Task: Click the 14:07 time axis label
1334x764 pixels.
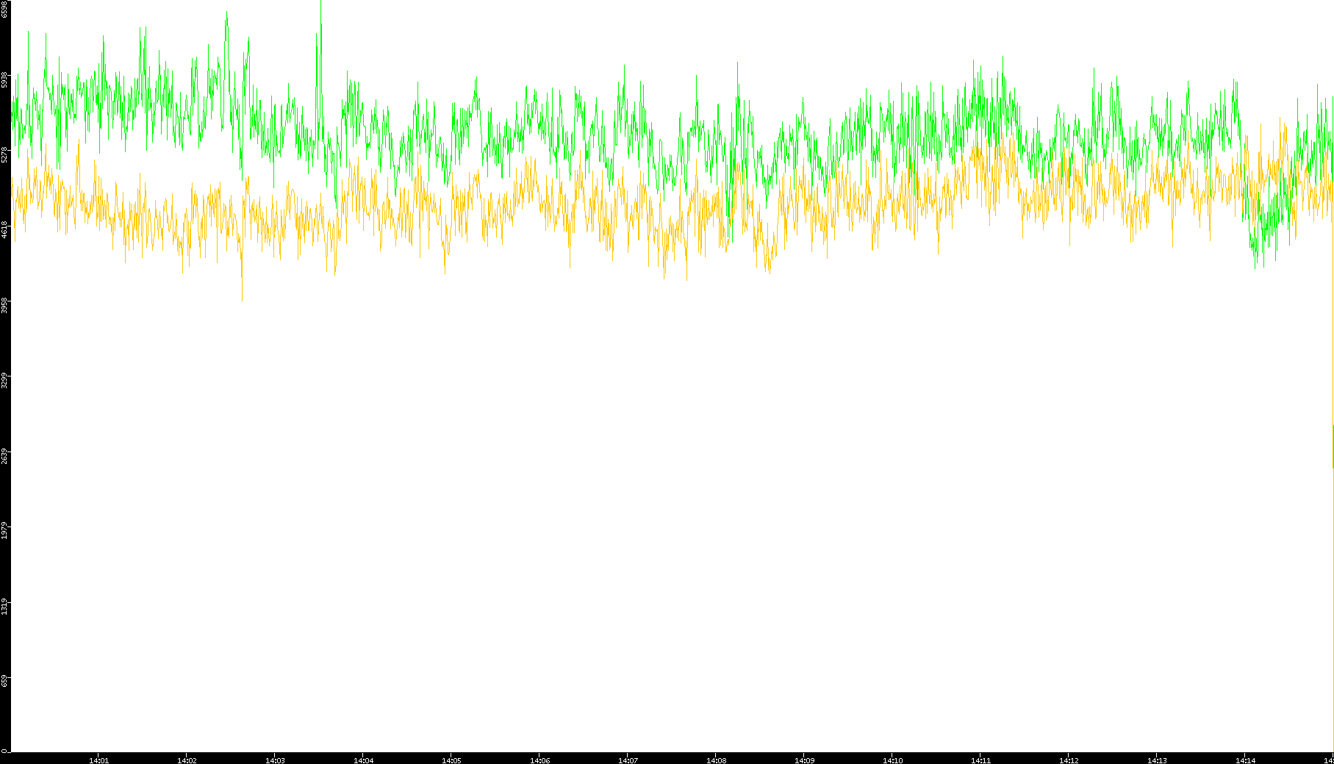Action: pyautogui.click(x=628, y=760)
